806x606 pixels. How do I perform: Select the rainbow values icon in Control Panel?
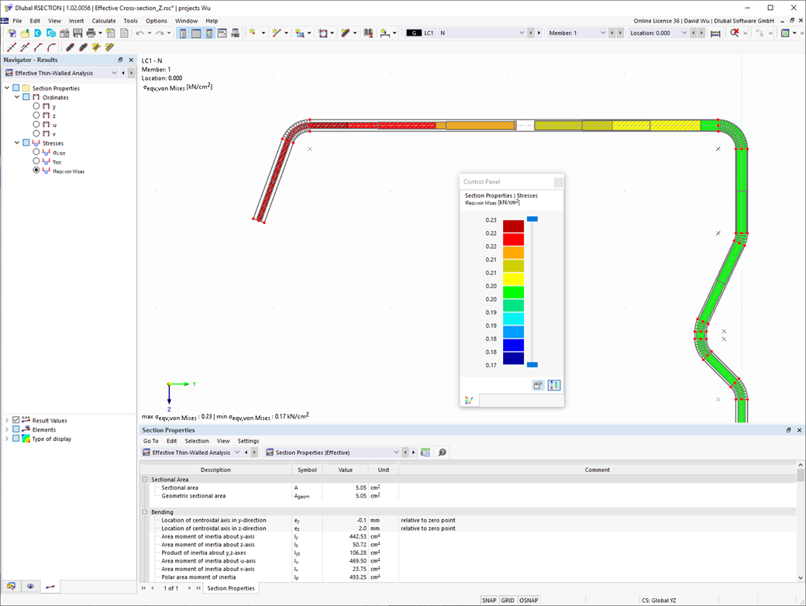pyautogui.click(x=553, y=385)
